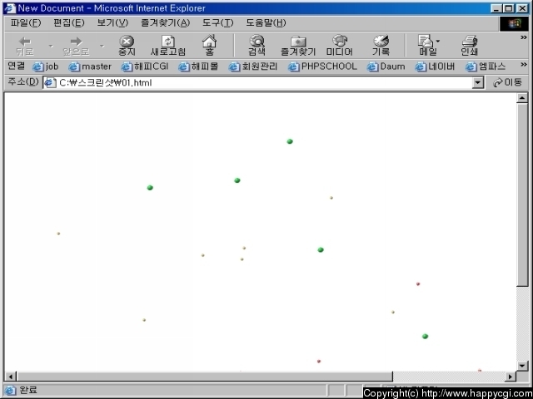533x399 pixels.
Task: Click the address field with 01.html path
Action: pos(258,83)
